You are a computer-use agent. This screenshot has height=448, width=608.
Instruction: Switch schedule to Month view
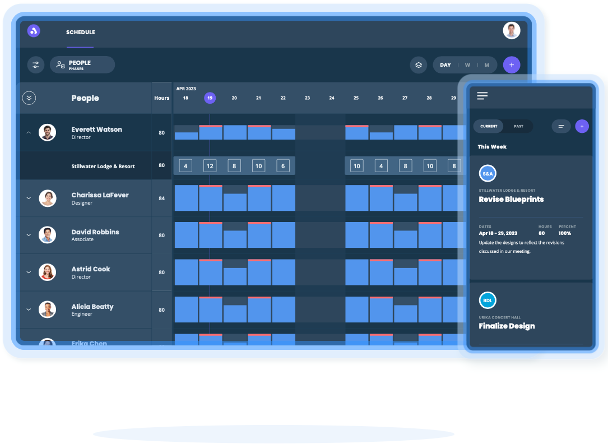[488, 64]
